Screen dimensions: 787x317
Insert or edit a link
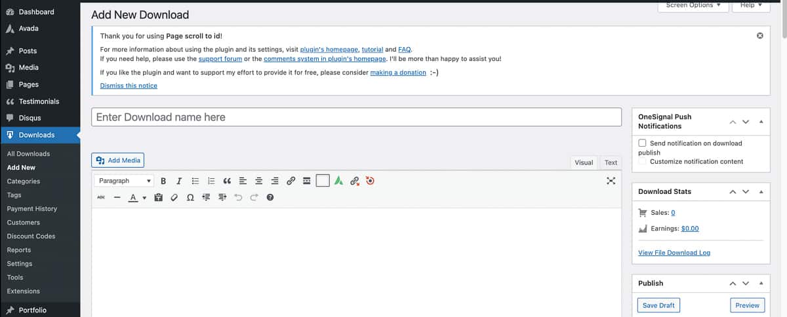tap(291, 181)
